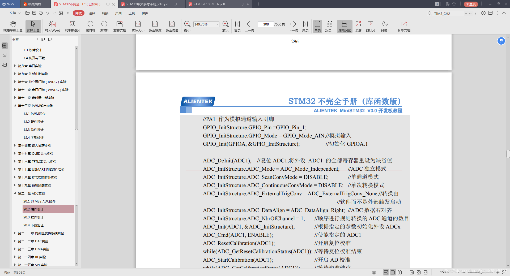Click expand all bookmarks icon
This screenshot has width=510, height=276.
tap(28, 39)
